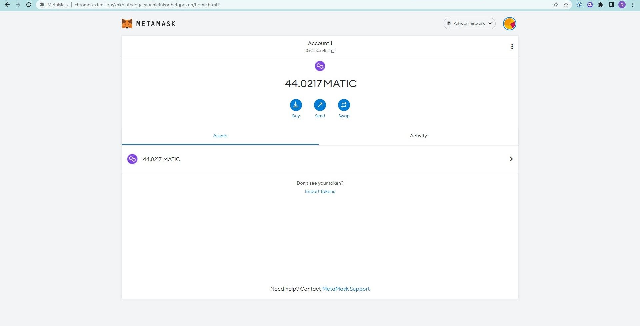The width and height of the screenshot is (640, 326).
Task: Expand MATIC asset details with chevron
Action: point(511,159)
